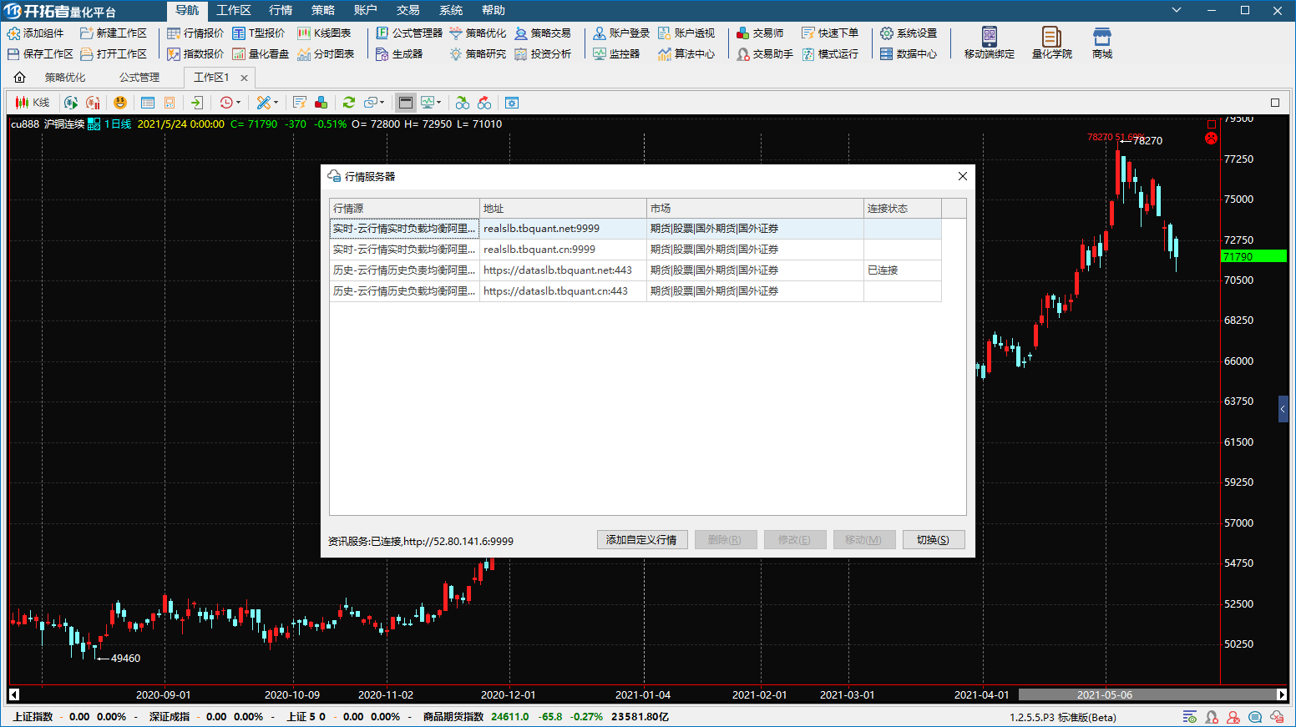Image resolution: width=1296 pixels, height=727 pixels.
Task: Open the clock period dropdown arrow
Action: tap(238, 103)
